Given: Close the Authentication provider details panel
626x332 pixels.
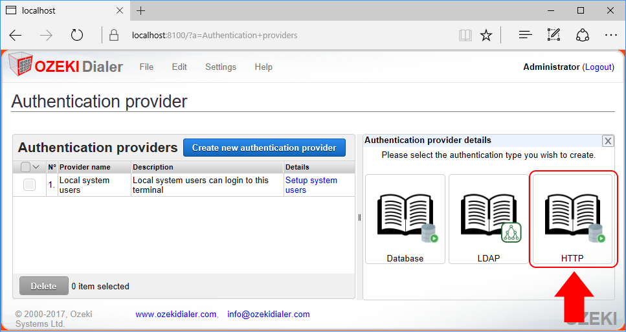Looking at the screenshot, I should click(x=607, y=141).
